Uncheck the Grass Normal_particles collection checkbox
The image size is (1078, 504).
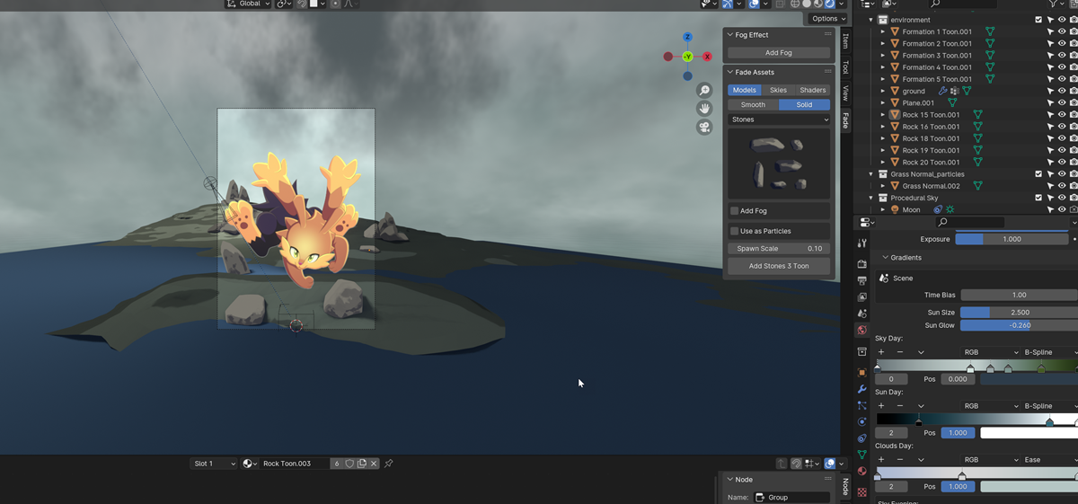click(x=1038, y=174)
